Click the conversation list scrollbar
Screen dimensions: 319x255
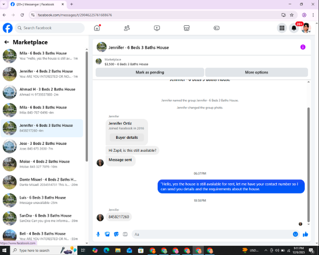point(87,106)
